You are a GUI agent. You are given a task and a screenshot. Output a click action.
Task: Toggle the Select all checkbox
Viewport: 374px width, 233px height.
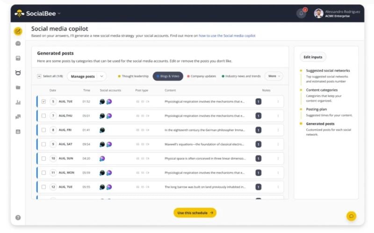pyautogui.click(x=39, y=76)
